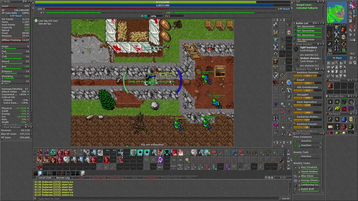The width and height of the screenshot is (358, 201).
Task: Switch to the Server Log tab
Action: 63,178
